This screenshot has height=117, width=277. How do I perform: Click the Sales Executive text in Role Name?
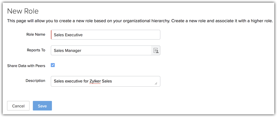pyautogui.click(x=68, y=35)
